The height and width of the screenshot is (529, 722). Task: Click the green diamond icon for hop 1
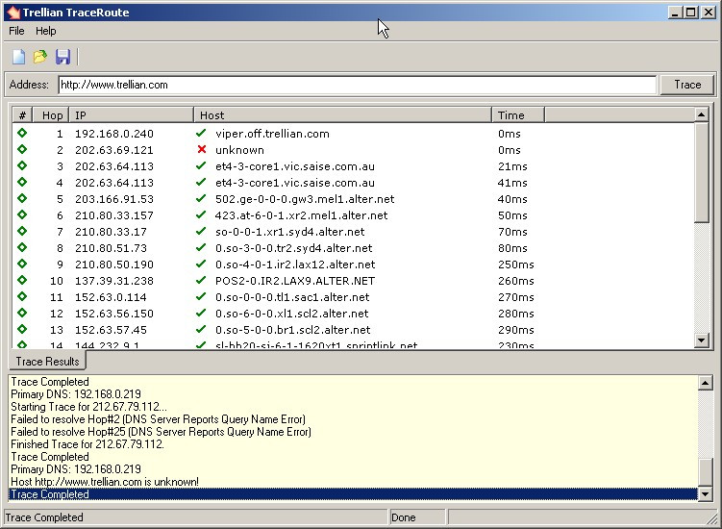coord(22,133)
